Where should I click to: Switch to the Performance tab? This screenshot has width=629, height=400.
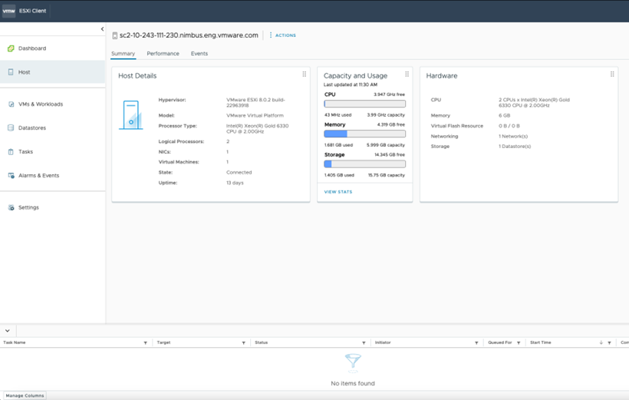pos(163,54)
